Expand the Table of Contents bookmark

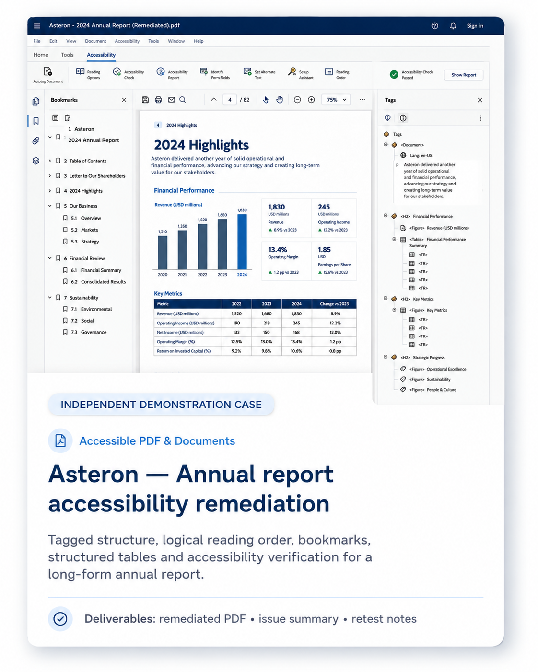[50, 161]
